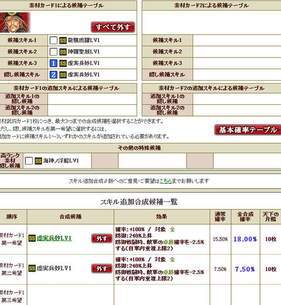Toggle the blue number 2 selection box

[53, 74]
